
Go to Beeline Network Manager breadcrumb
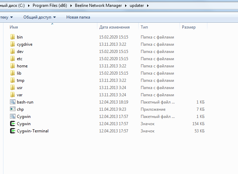coord(98,6)
